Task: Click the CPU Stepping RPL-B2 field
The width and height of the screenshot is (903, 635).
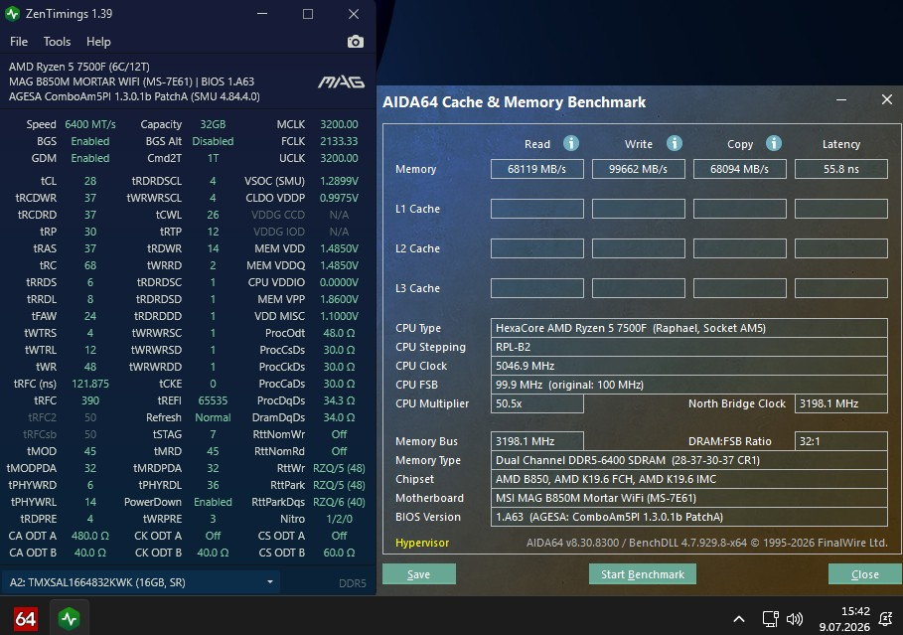Action: click(688, 347)
